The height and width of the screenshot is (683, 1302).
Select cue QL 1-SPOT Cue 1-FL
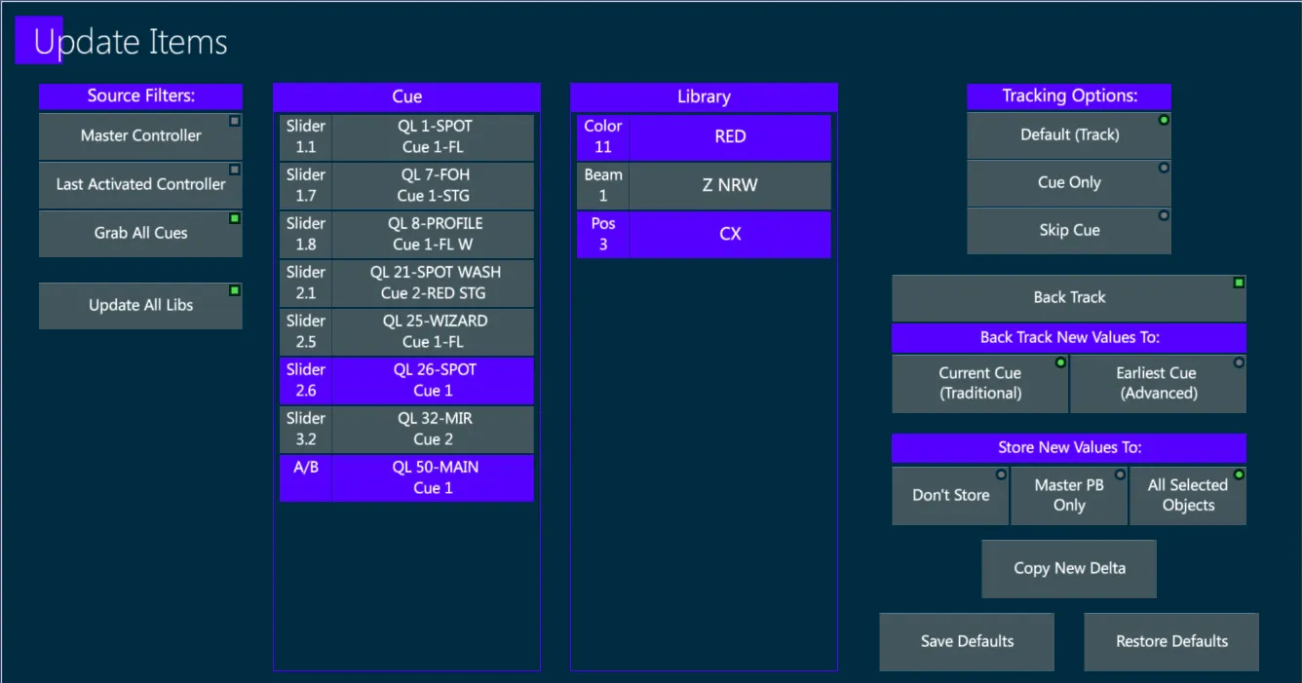[433, 137]
